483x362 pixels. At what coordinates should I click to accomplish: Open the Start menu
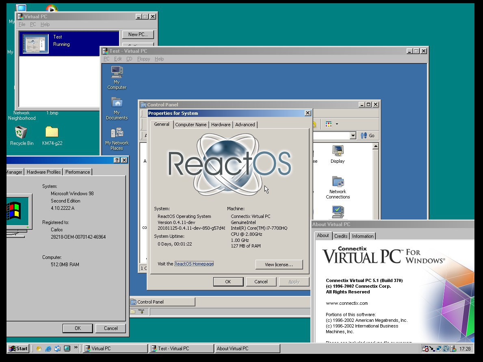pyautogui.click(x=18, y=349)
